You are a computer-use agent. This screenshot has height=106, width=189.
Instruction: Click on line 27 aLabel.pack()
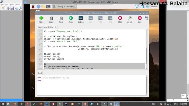coord(52,57)
